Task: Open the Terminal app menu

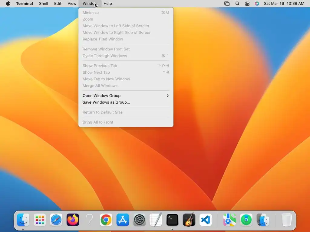Action: pos(25,4)
